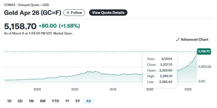Select the 5D time range
Viewport: 217px width, 108px height.
pyautogui.click(x=20, y=101)
